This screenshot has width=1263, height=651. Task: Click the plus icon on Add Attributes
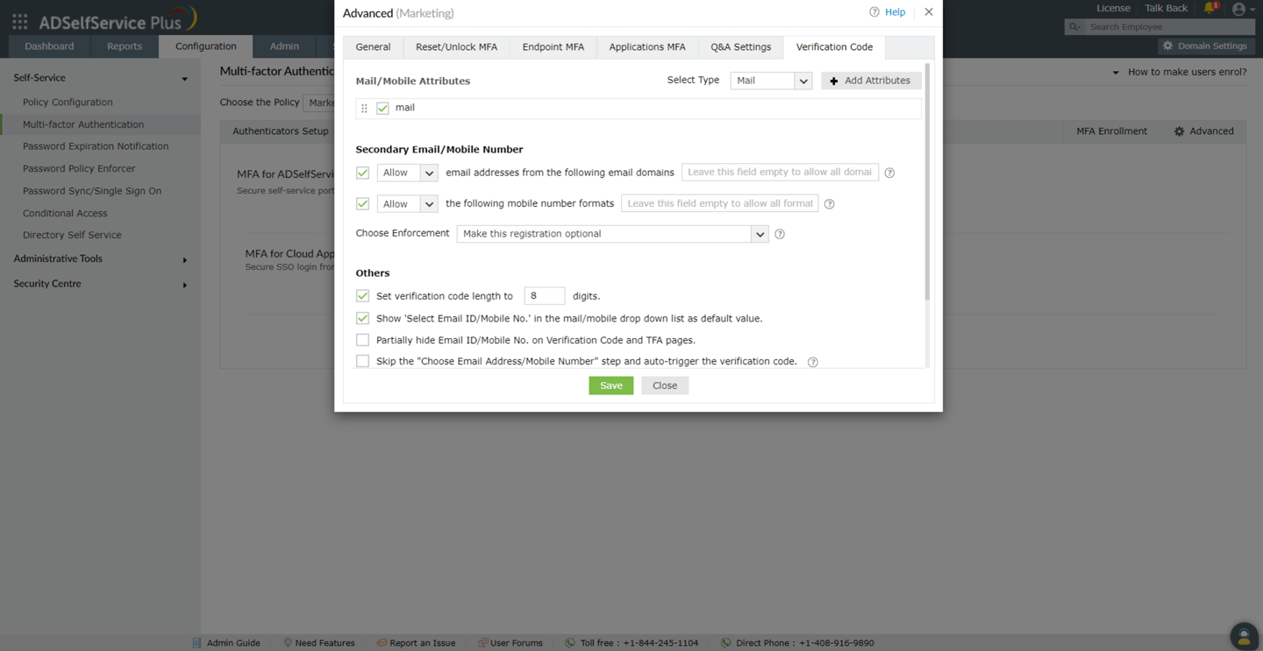tap(834, 81)
